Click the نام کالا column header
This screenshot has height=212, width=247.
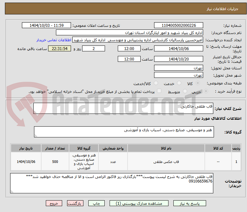166,148
